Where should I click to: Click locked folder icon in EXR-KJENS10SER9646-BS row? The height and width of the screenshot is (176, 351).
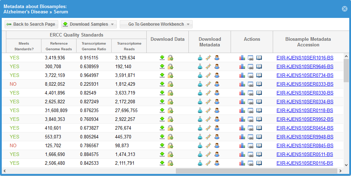point(170,66)
